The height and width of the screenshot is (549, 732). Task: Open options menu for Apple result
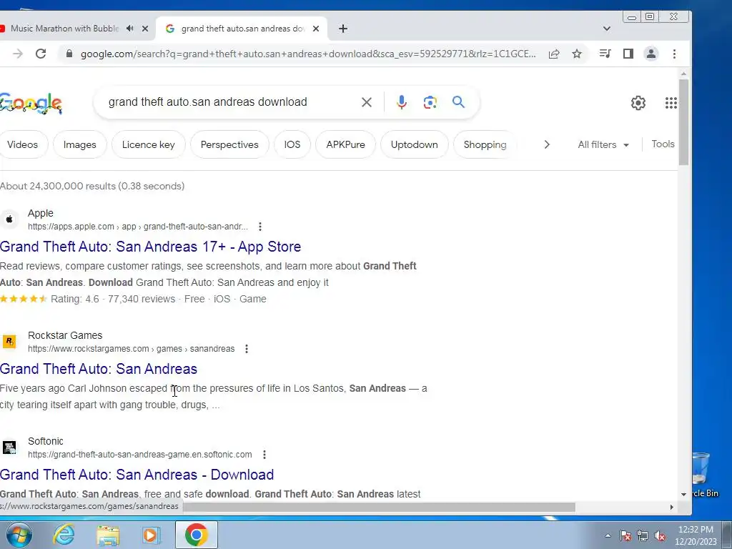point(260,227)
